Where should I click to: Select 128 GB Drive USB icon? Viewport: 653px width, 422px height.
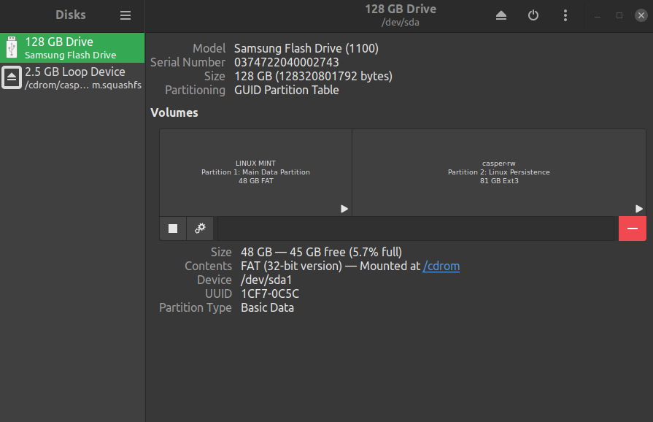[12, 47]
